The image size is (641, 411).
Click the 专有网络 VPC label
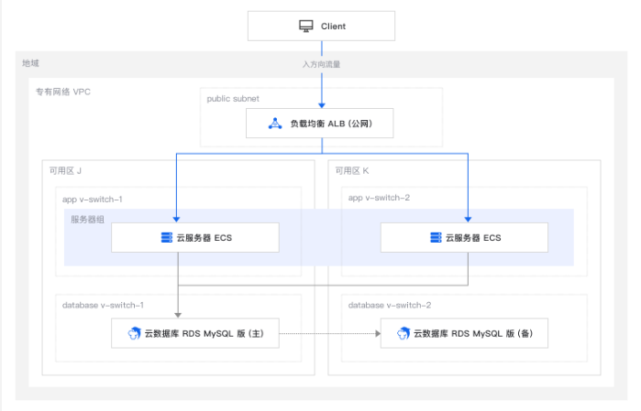click(63, 92)
